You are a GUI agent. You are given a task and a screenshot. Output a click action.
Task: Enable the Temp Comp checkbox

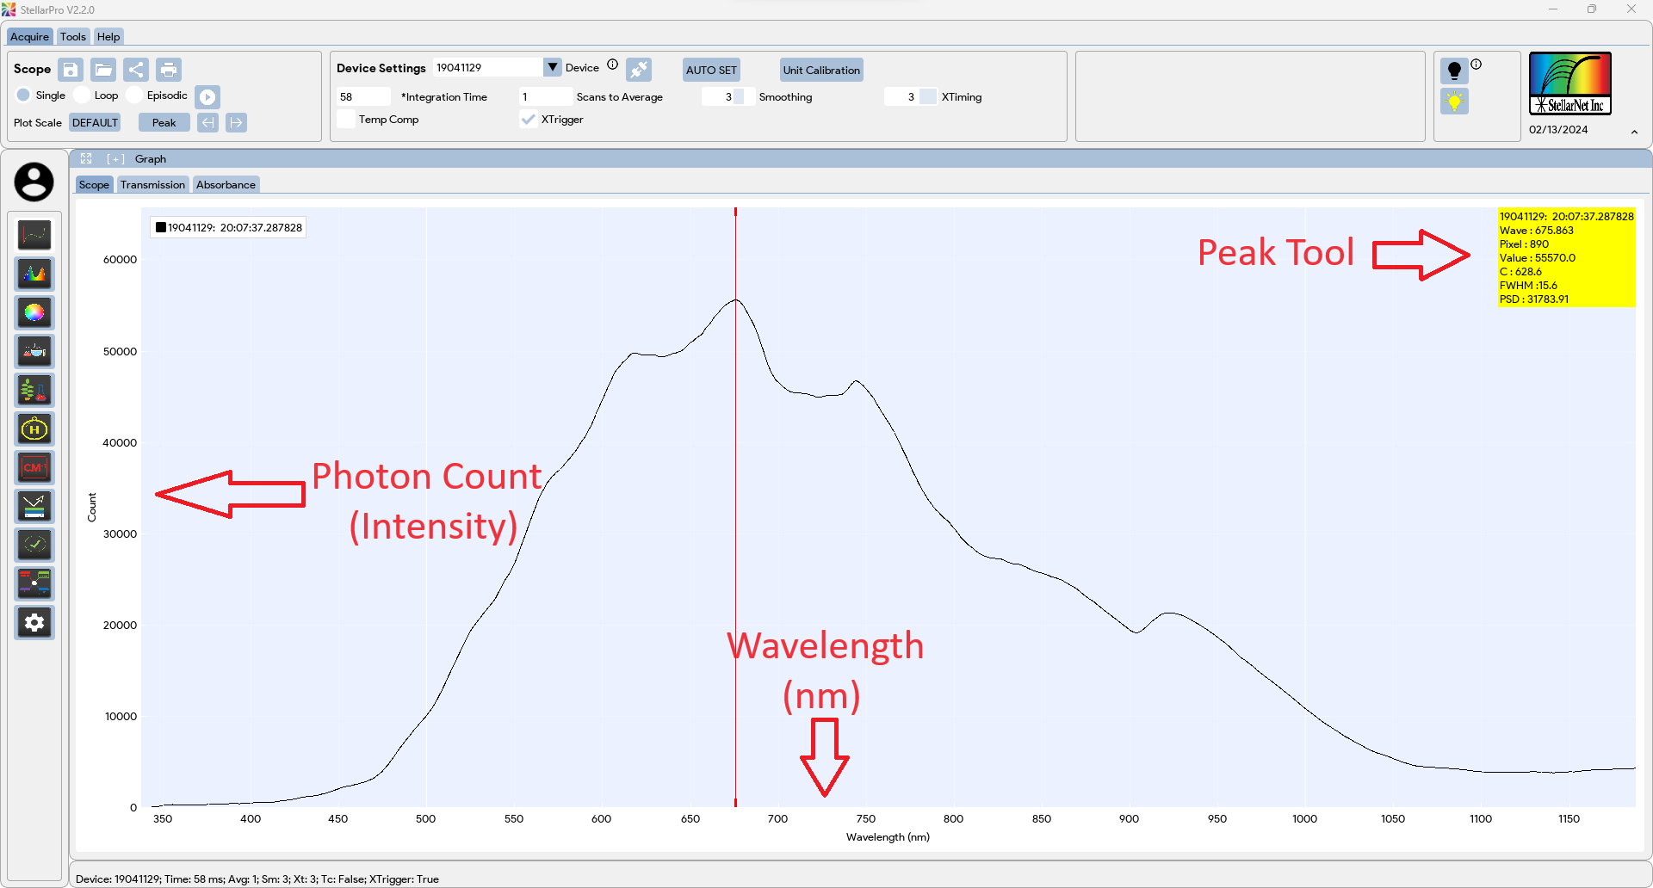(346, 120)
